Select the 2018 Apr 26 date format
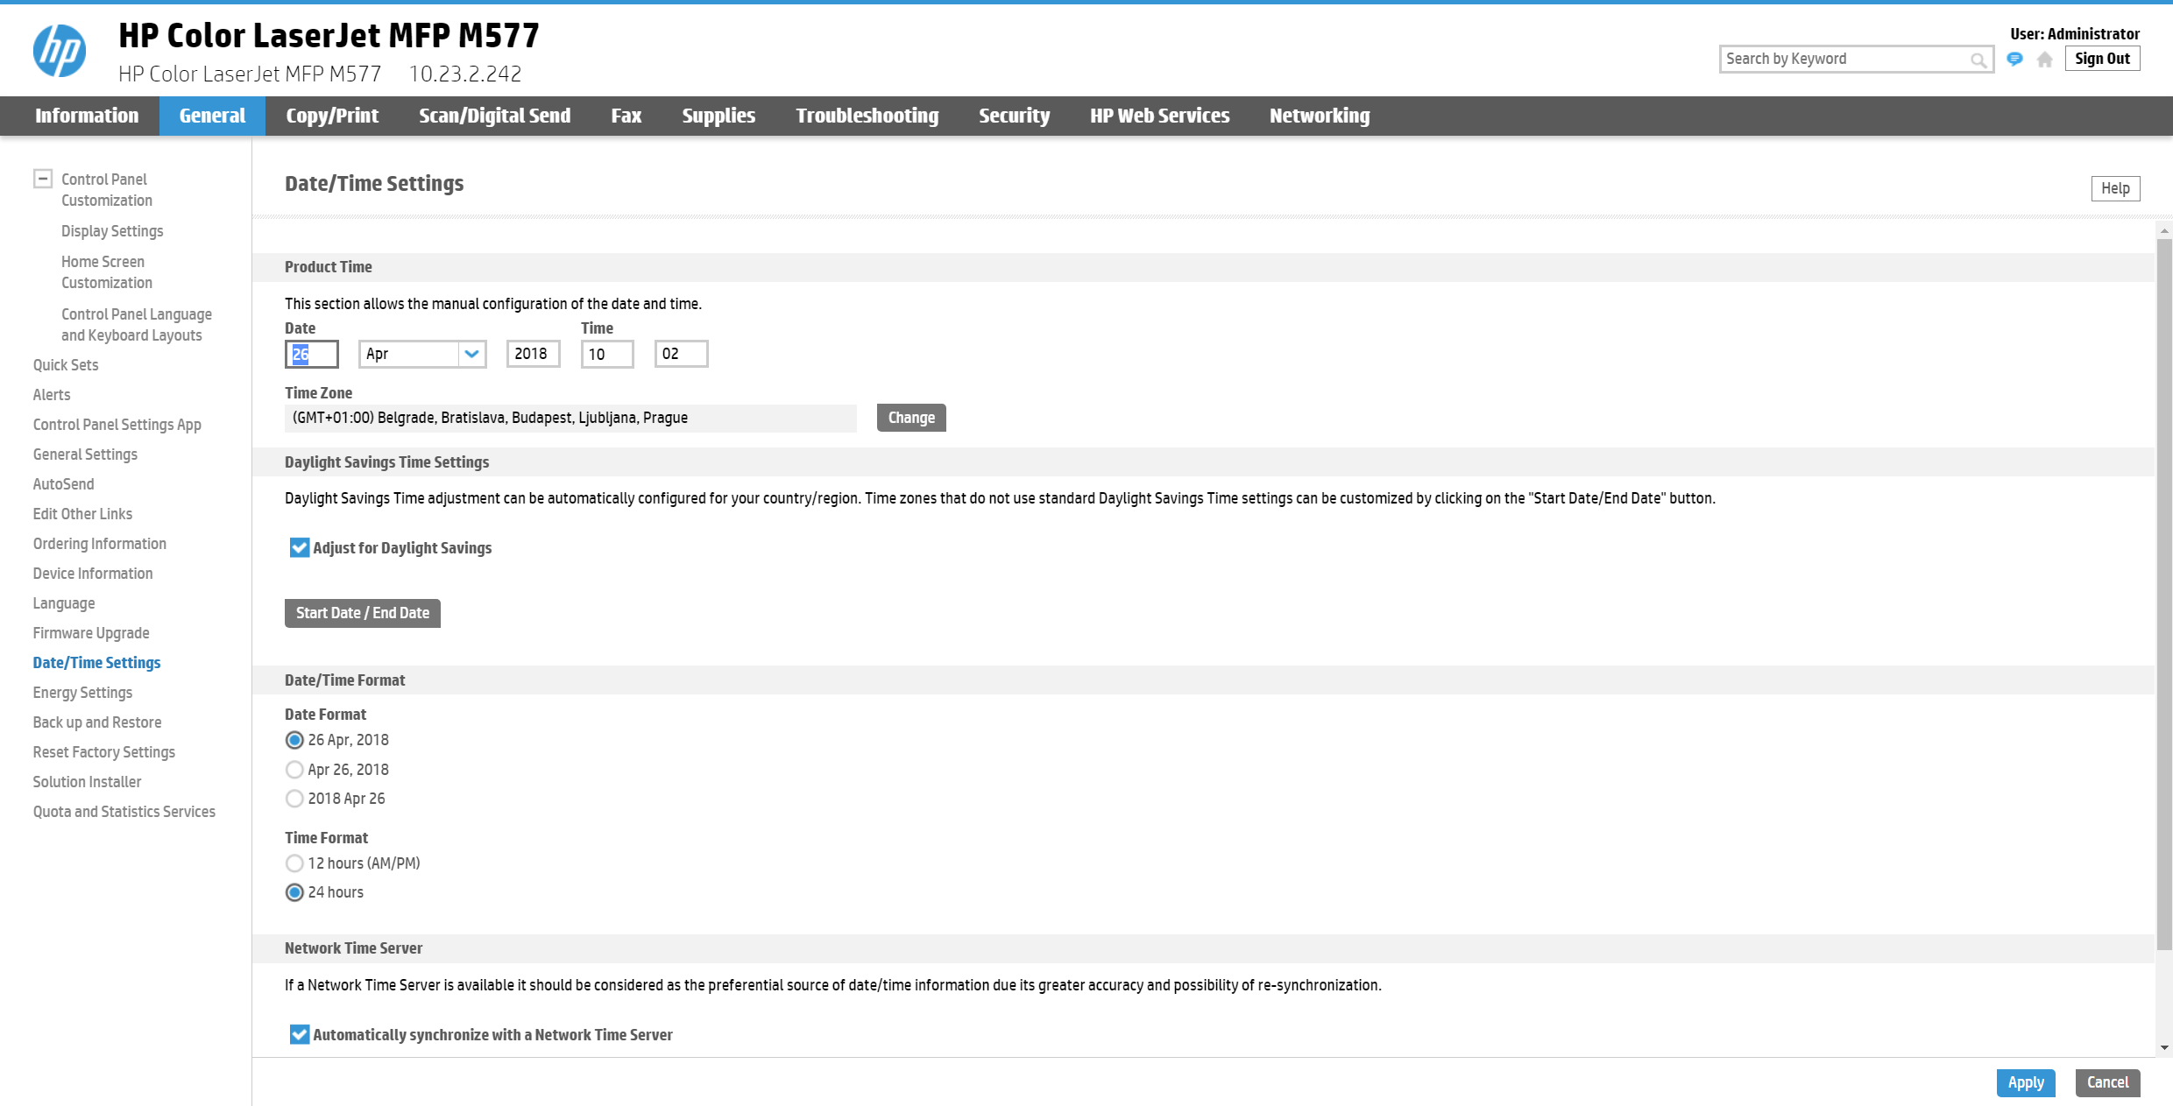Image resolution: width=2173 pixels, height=1106 pixels. (x=294, y=799)
